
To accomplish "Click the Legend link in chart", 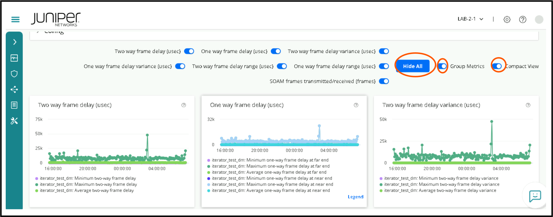I will [355, 197].
